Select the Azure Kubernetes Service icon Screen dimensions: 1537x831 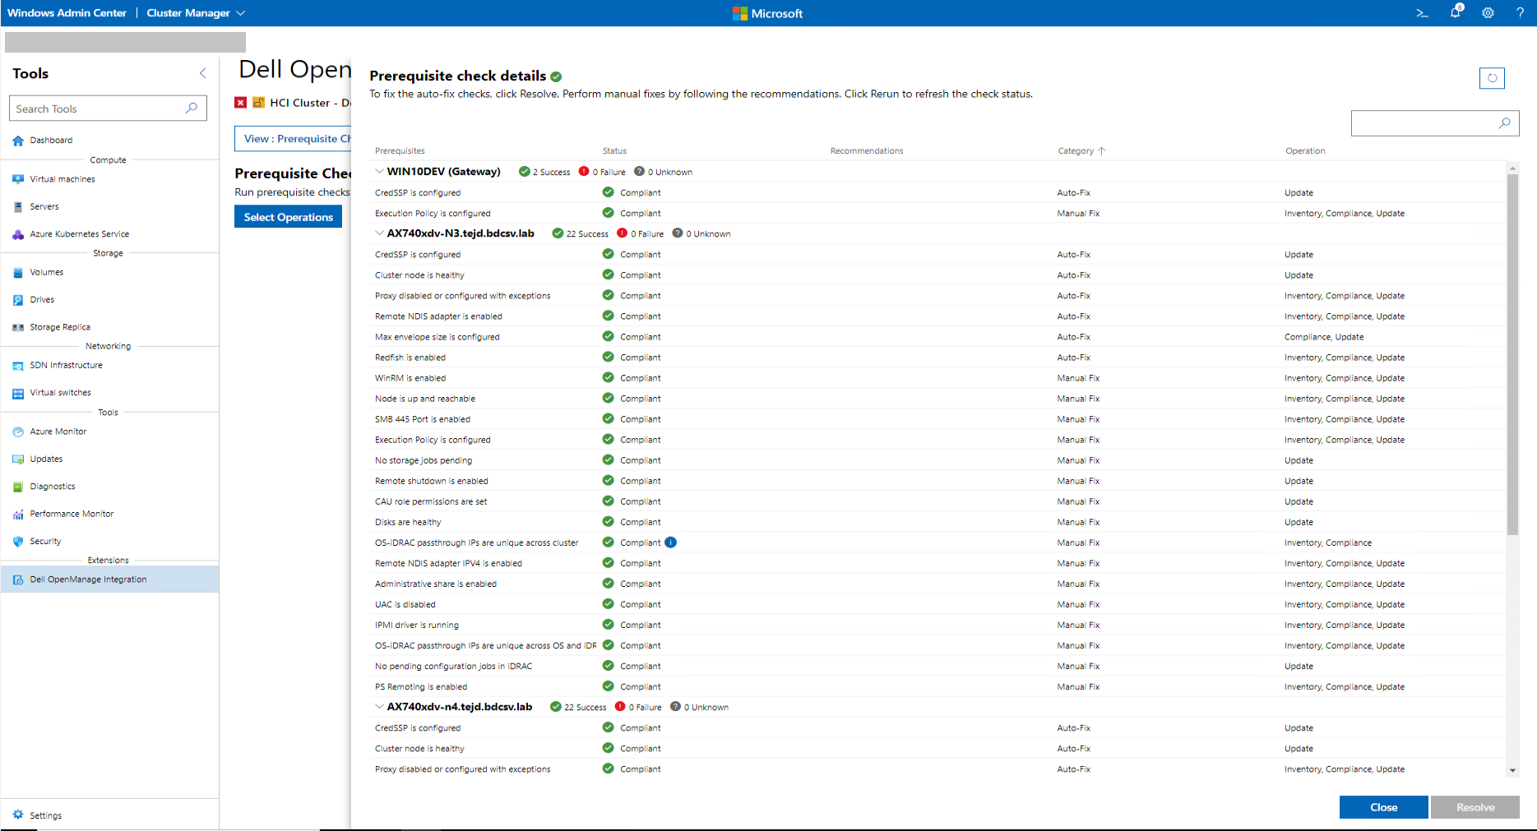(17, 233)
